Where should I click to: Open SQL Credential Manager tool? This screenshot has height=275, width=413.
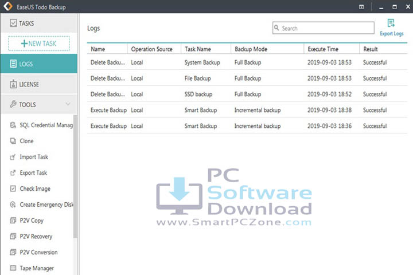[x=46, y=125]
